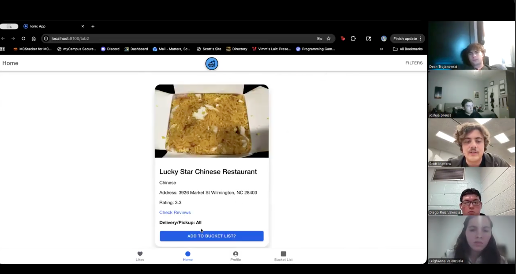Image resolution: width=516 pixels, height=274 pixels.
Task: Open the Vimm's Lair bookmark
Action: pos(271,49)
